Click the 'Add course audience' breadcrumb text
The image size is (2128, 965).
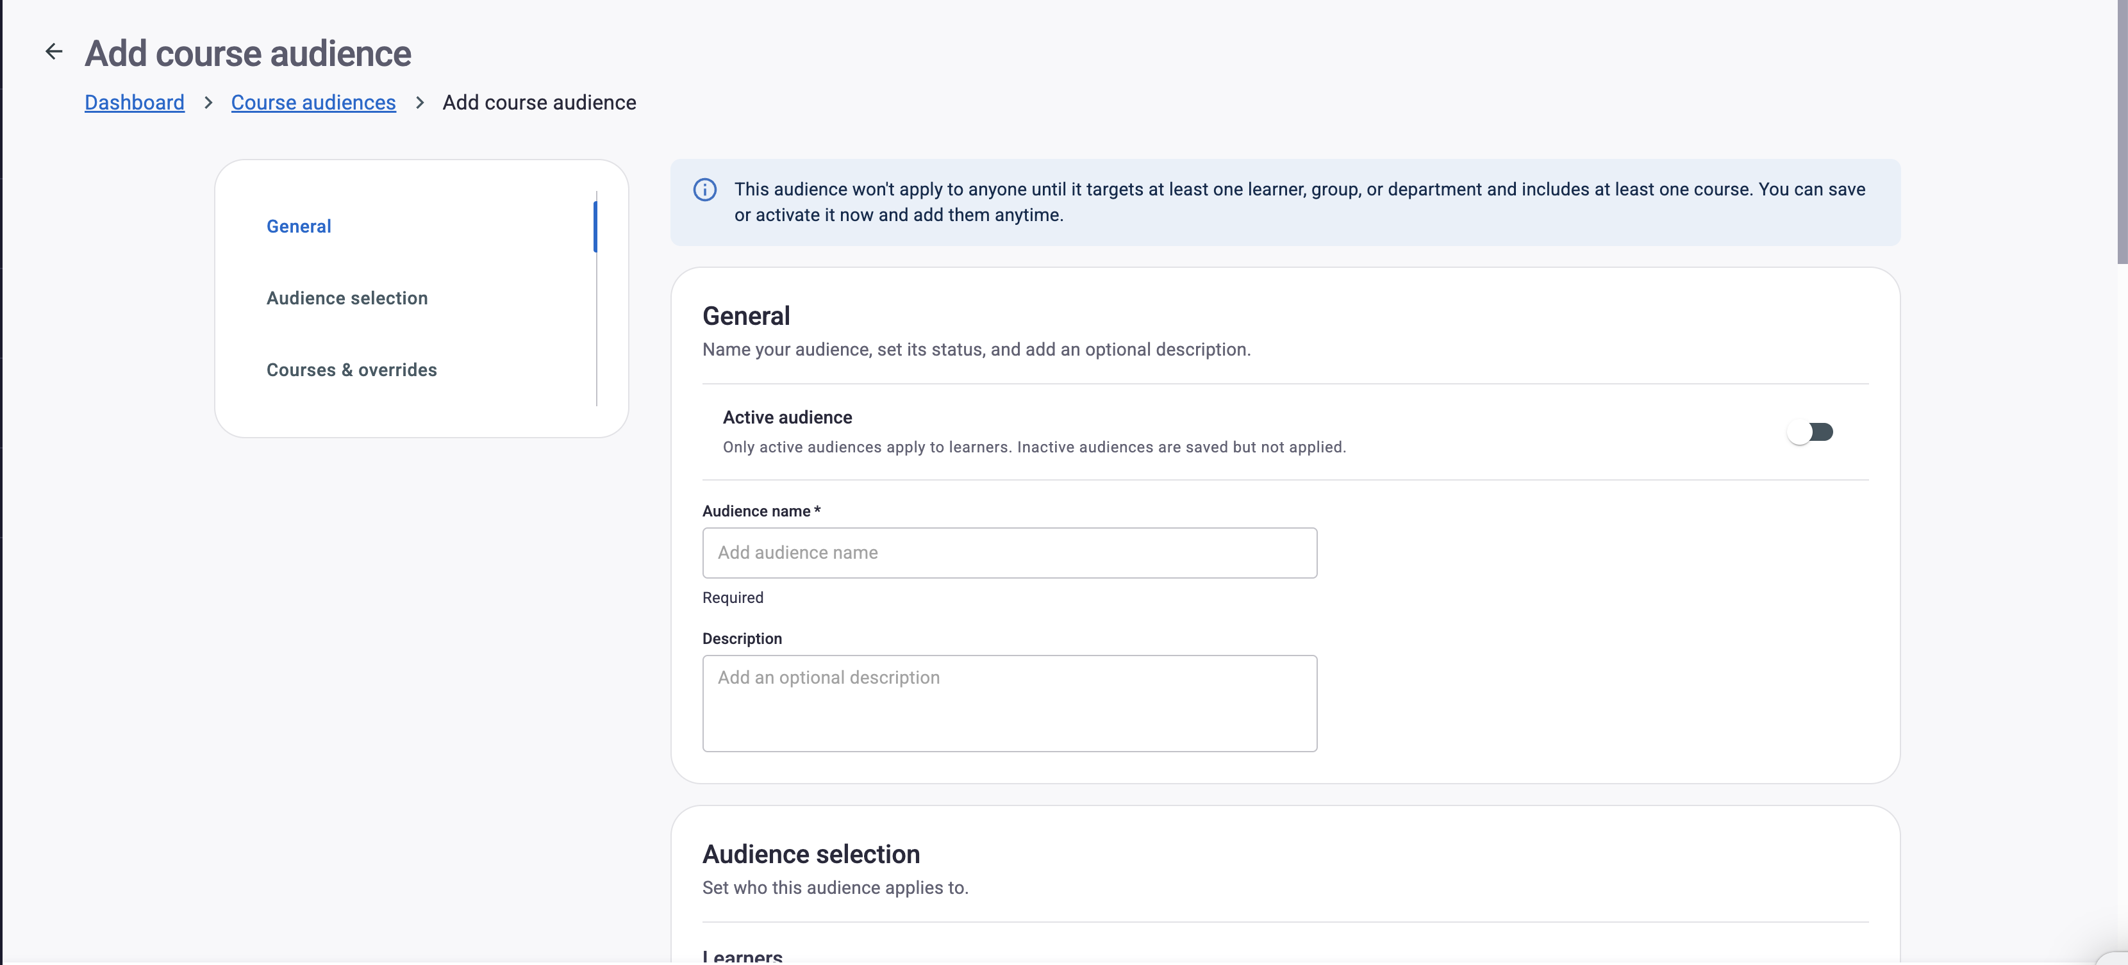(538, 103)
